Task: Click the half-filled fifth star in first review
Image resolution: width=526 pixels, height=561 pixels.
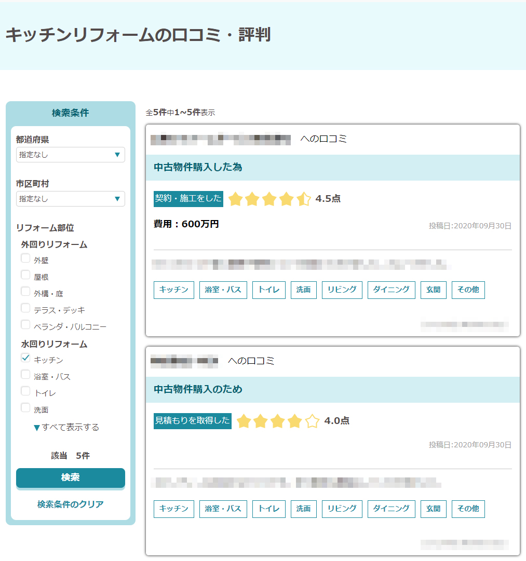Action: (304, 199)
